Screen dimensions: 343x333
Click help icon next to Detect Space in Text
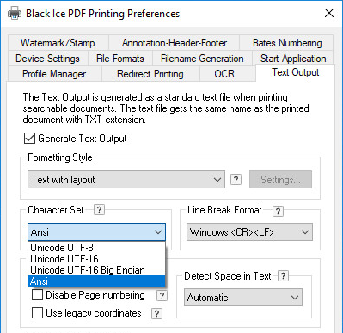coord(283,276)
